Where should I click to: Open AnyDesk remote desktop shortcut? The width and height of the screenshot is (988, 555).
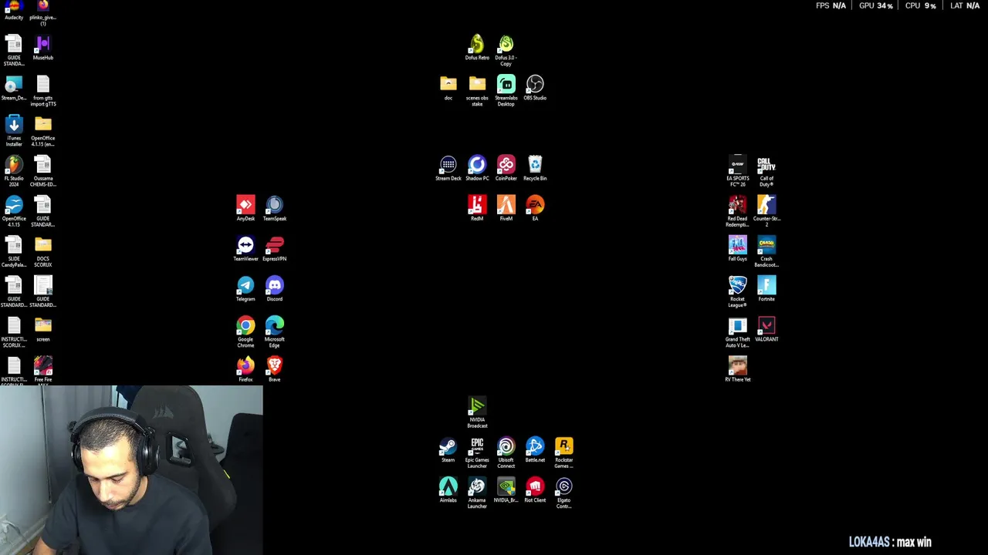pos(245,208)
